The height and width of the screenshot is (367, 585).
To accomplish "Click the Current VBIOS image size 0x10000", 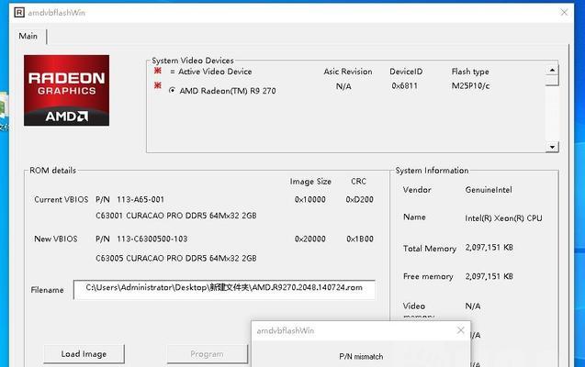I will pyautogui.click(x=310, y=200).
